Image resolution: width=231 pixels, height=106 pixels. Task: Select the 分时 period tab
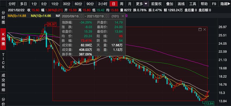coord(12,4)
